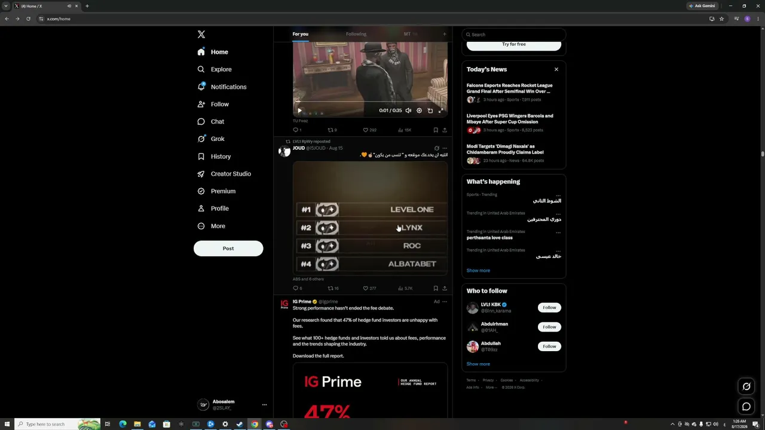Reply to the video post with 1 reply
The height and width of the screenshot is (430, 765).
click(297, 130)
